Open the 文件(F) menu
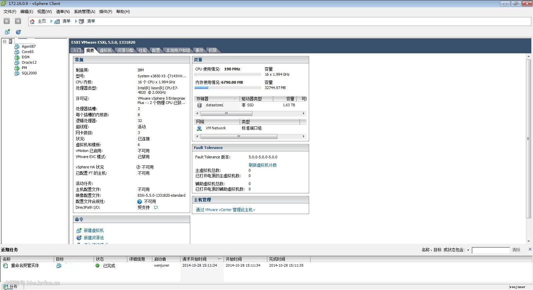533x290 pixels. pos(10,12)
